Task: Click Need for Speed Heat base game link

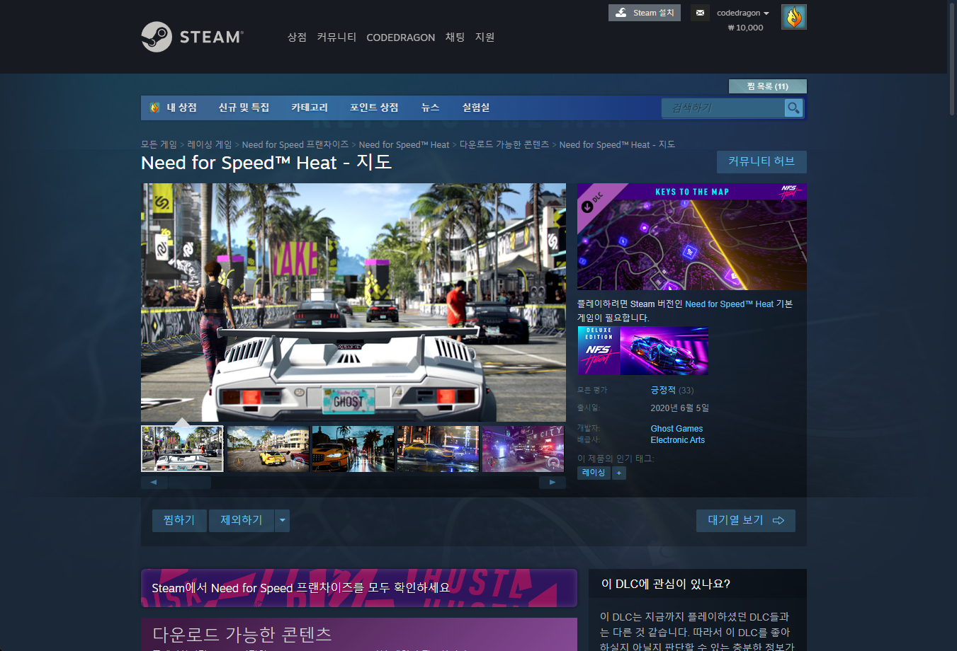Action: (x=729, y=304)
